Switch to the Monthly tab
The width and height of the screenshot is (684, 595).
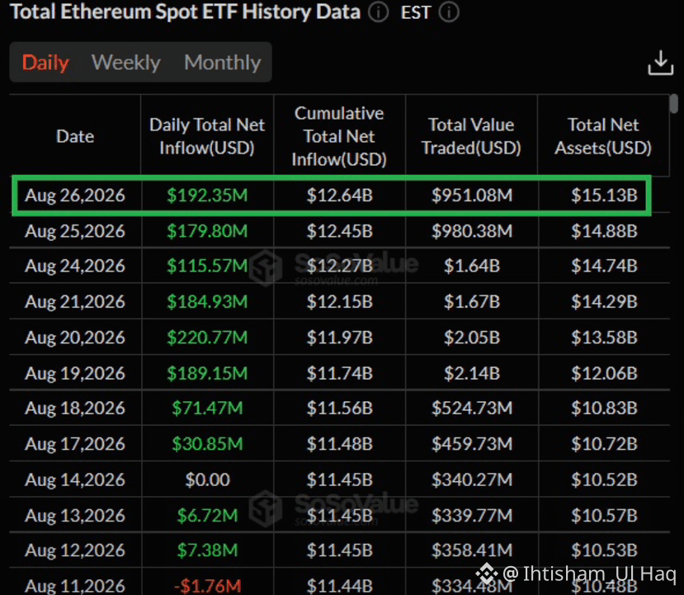click(x=223, y=63)
